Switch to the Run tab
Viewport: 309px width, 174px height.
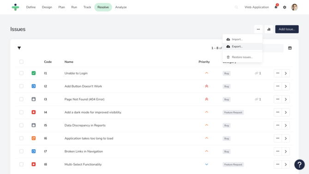(74, 7)
